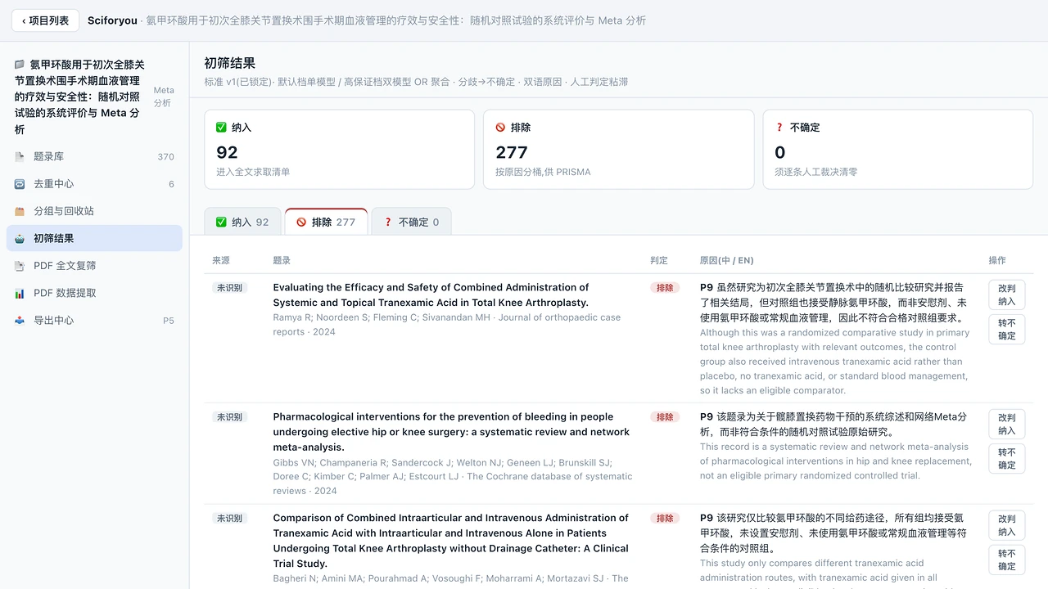Click the prohibited icon on 排除 card

[x=500, y=128]
